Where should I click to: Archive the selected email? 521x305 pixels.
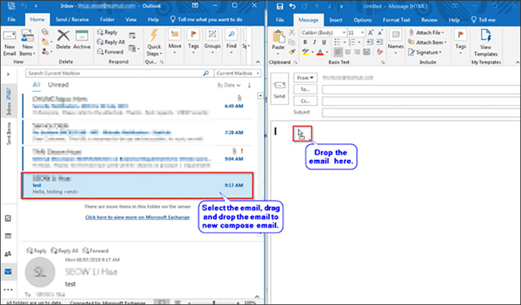81,39
